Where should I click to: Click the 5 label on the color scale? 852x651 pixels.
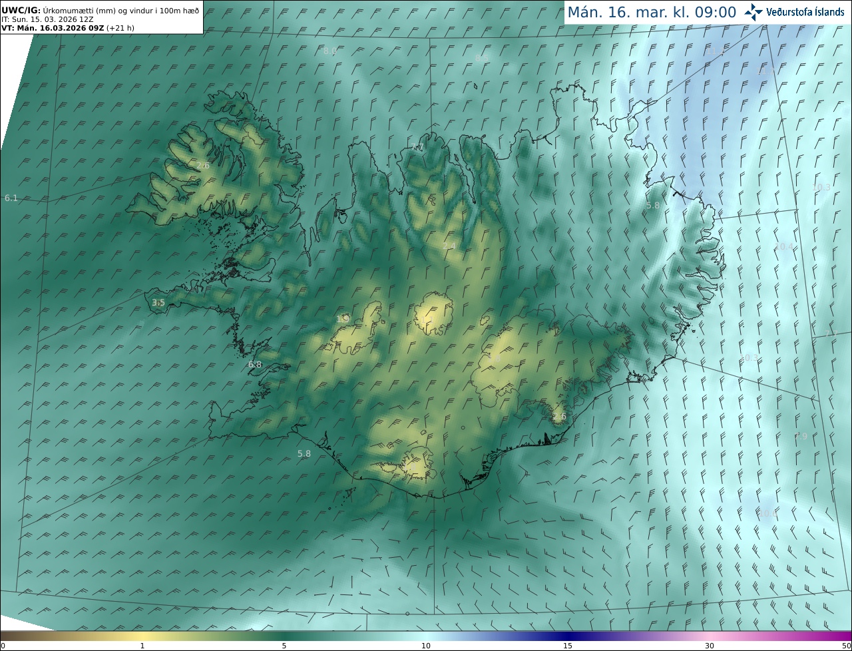point(284,646)
